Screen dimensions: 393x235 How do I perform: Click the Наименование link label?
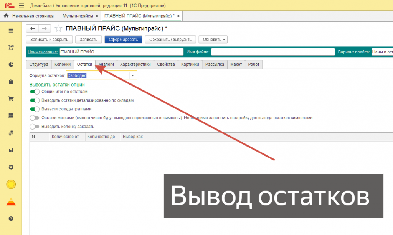[43, 52]
